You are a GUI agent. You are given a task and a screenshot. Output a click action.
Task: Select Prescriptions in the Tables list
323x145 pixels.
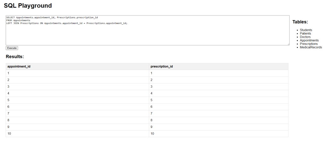[x=309, y=44]
